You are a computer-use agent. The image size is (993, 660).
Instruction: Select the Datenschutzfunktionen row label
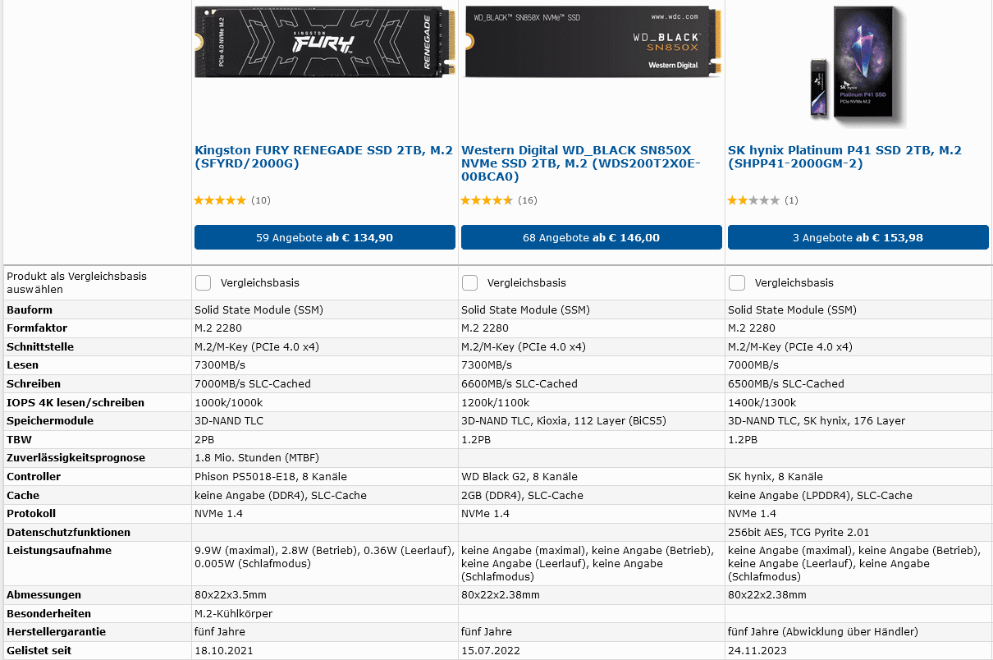click(x=69, y=532)
